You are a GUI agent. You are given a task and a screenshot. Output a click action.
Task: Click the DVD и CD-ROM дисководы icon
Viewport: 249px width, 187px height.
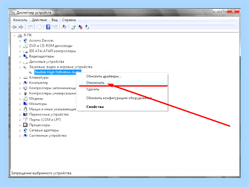[x=25, y=46]
